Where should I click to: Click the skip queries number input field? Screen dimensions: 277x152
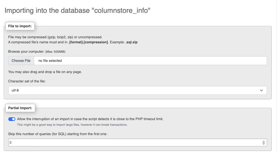click(x=134, y=143)
